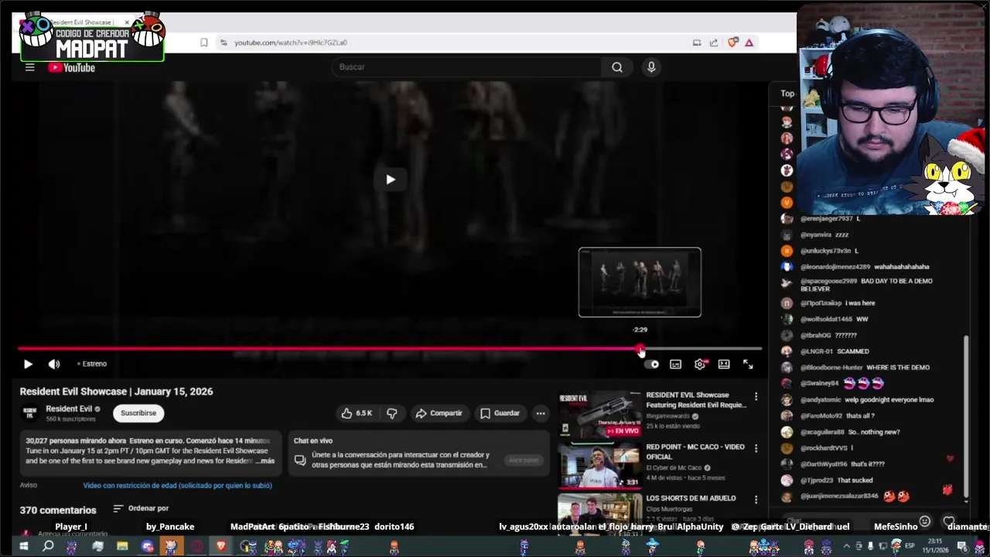990x557 pixels.
Task: Open RESIDENT EVIL Showcase live video thumbnail
Action: [x=599, y=415]
